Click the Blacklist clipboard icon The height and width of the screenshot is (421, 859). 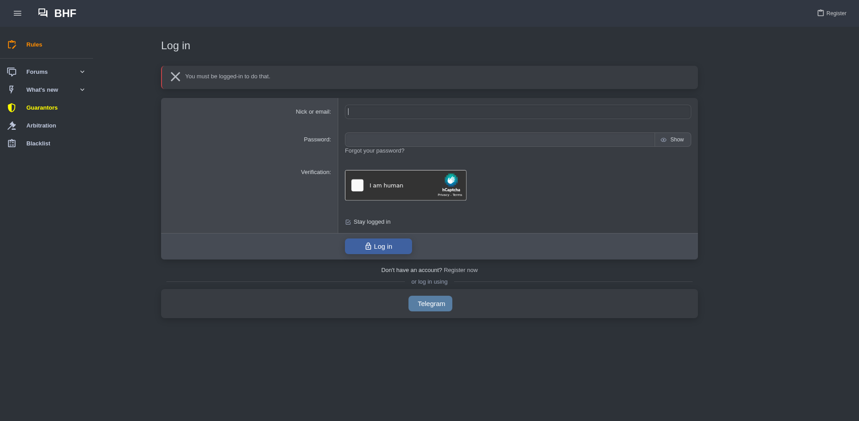coord(12,144)
